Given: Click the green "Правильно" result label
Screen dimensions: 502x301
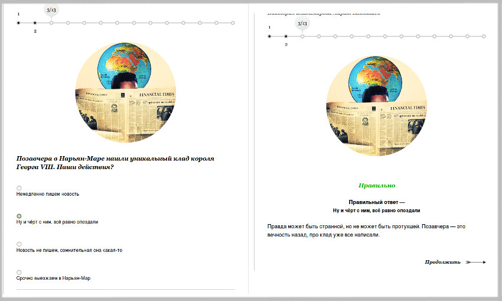Looking at the screenshot, I should pyautogui.click(x=376, y=185).
